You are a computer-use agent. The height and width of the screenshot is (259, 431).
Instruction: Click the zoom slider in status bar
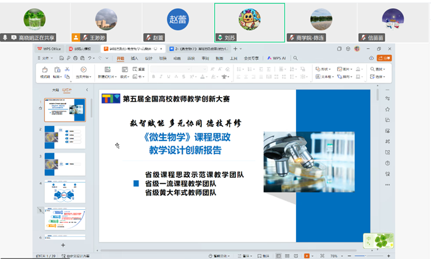(363, 255)
